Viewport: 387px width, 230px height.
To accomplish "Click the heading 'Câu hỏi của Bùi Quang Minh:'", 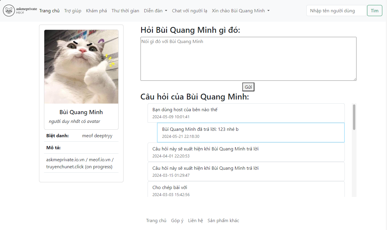I will tap(195, 97).
